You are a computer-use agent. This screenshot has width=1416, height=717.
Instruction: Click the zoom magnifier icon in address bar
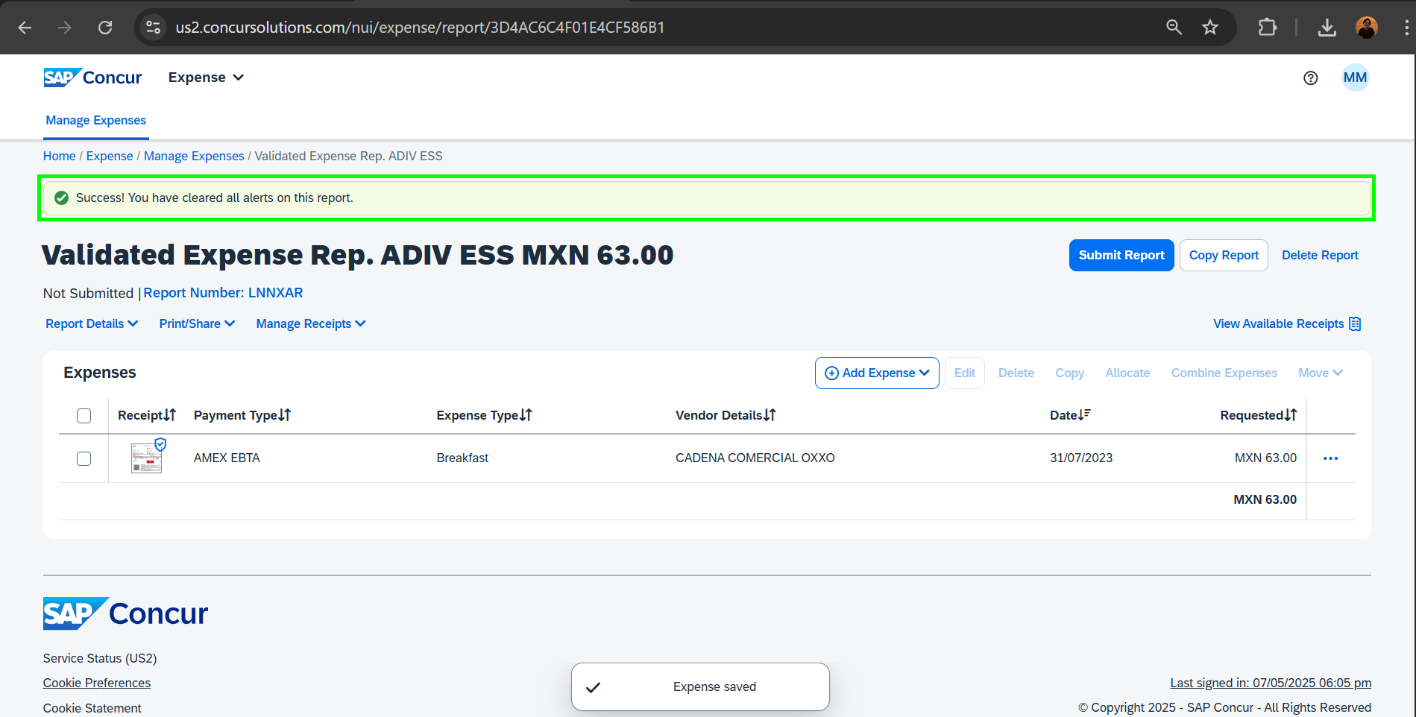point(1174,28)
